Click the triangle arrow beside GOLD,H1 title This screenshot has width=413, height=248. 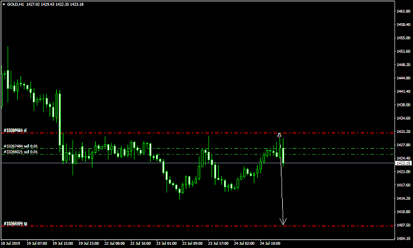coord(4,5)
